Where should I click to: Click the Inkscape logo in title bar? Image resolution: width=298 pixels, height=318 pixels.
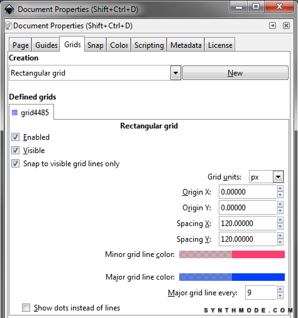tap(9, 9)
